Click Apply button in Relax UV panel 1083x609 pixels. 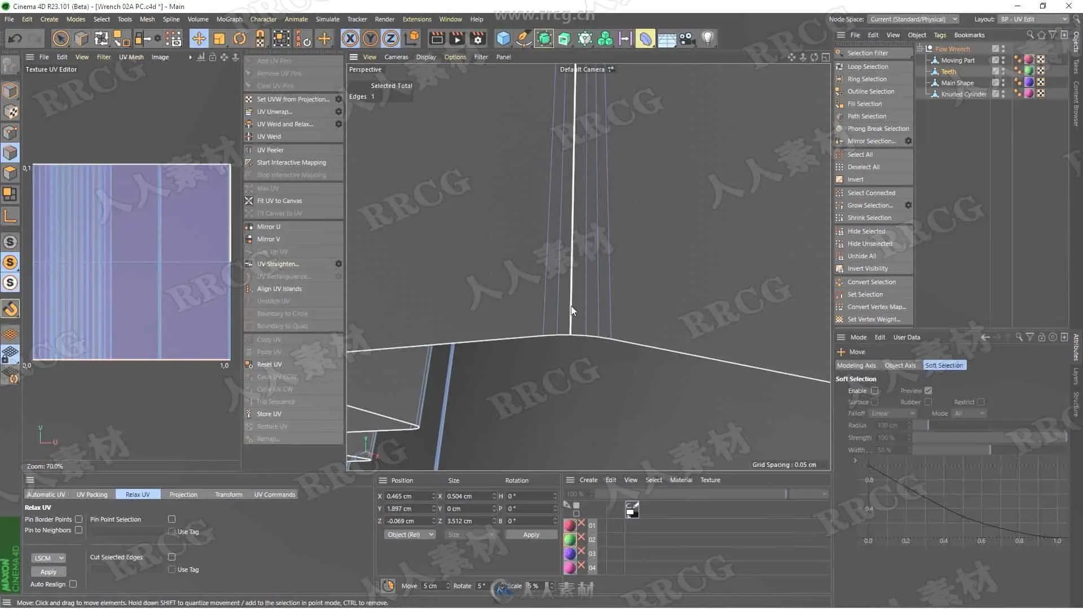click(49, 572)
